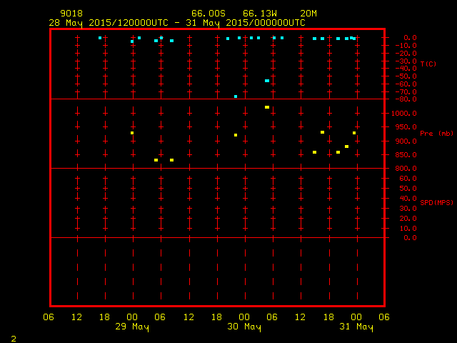Click the highest yellow pressure data point
The height and width of the screenshot is (343, 457).
[267, 107]
